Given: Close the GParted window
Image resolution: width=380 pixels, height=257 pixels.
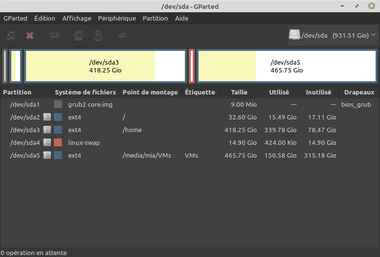Looking at the screenshot, I should point(372,6).
